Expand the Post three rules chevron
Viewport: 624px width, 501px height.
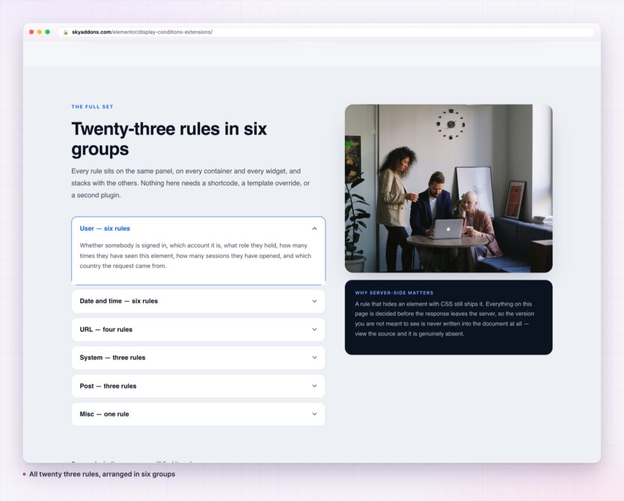(x=314, y=386)
